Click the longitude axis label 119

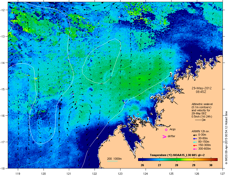(x=18, y=173)
